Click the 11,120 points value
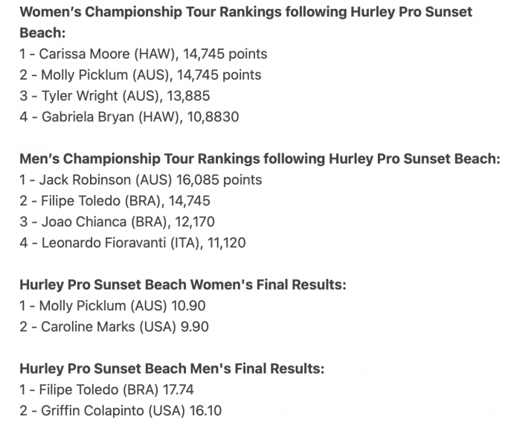511x425 pixels. click(x=227, y=243)
